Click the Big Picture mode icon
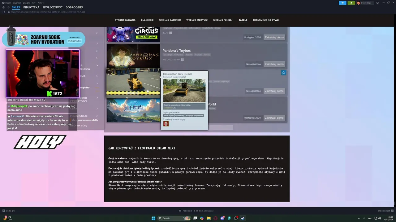 click(377, 3)
